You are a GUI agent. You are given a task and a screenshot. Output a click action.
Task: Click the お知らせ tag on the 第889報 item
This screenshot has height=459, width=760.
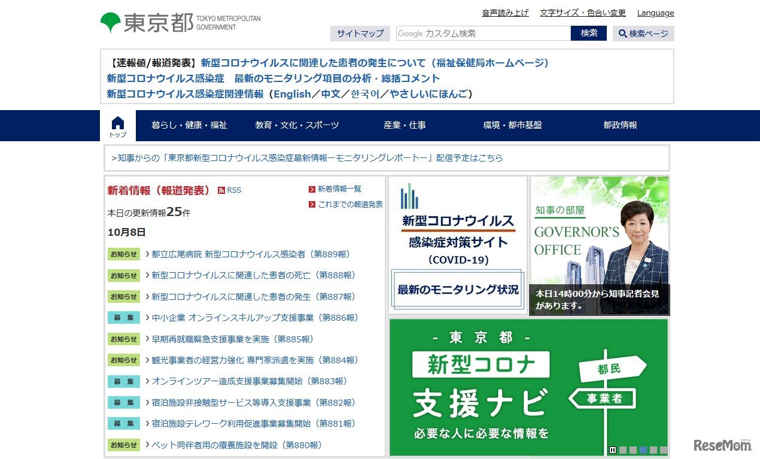pyautogui.click(x=123, y=254)
